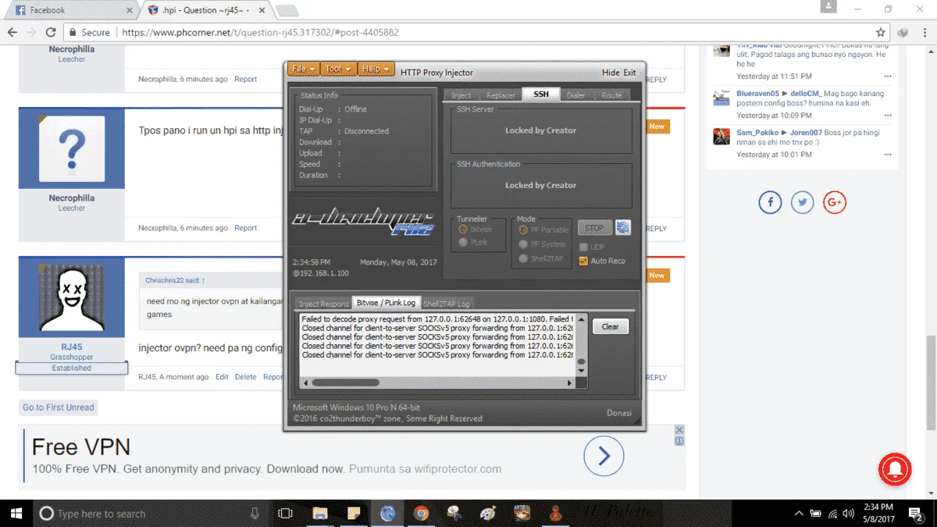Image resolution: width=937 pixels, height=527 pixels.
Task: Click Exit in the injector title bar
Action: click(629, 73)
